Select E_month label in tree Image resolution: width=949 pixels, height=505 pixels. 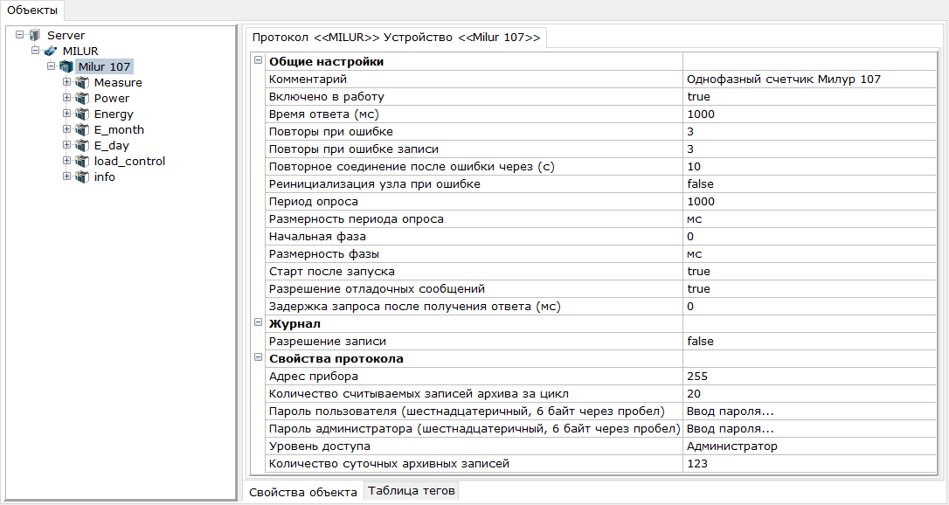[119, 129]
